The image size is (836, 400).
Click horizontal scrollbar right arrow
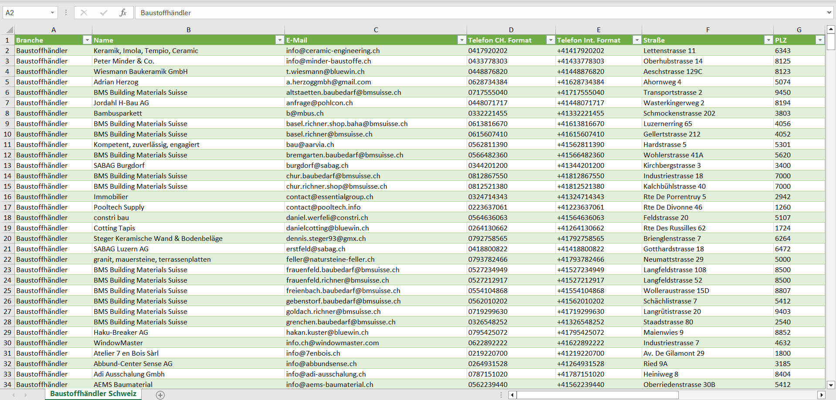click(x=822, y=395)
